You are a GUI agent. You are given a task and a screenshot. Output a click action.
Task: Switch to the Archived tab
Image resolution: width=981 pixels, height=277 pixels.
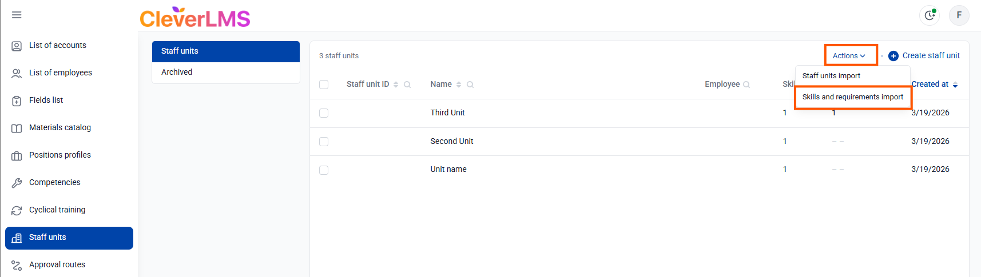[177, 72]
